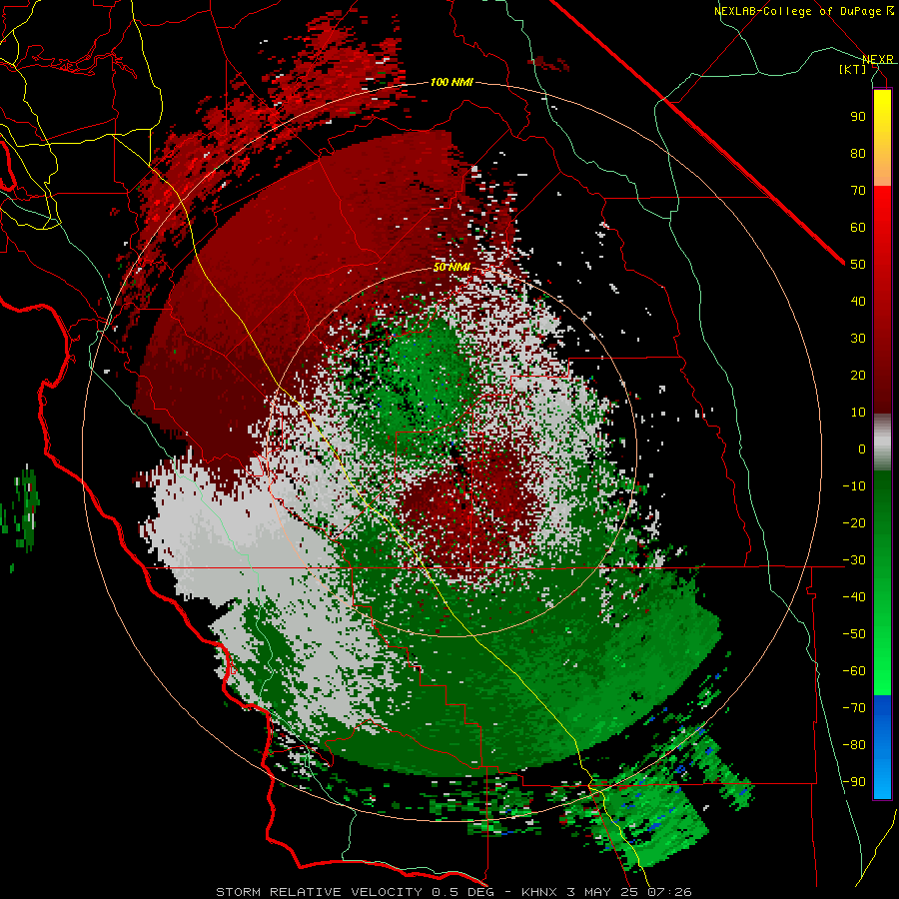Click the -90 knot scale label
The image size is (899, 899).
coord(854,782)
